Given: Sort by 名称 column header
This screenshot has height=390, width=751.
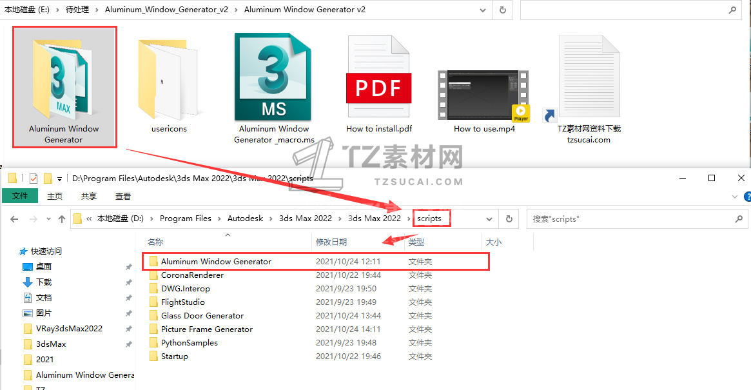Looking at the screenshot, I should click(x=155, y=242).
